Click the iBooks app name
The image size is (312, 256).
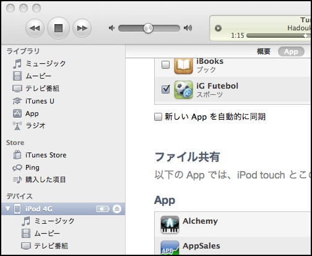(x=210, y=61)
